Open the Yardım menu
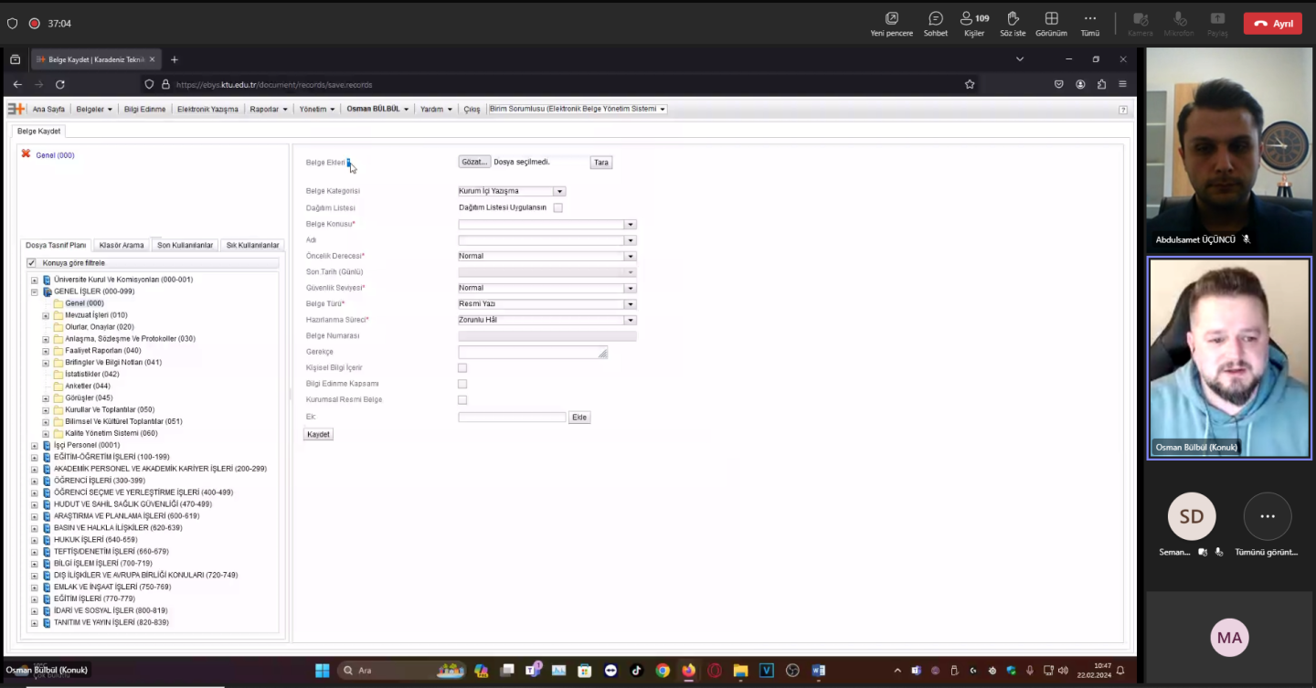Screen dimensions: 1316x688 [x=436, y=109]
